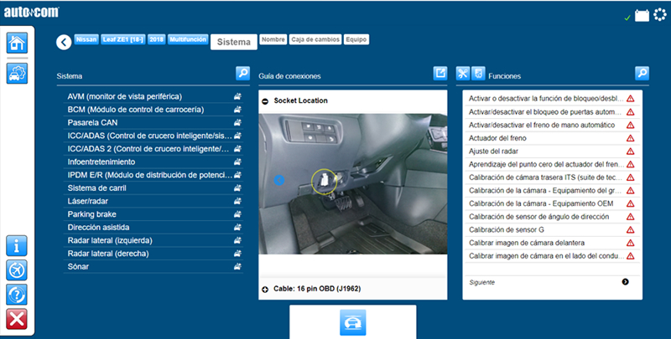Click the back arrow button
Screen dimensions: 671x339
tap(63, 41)
